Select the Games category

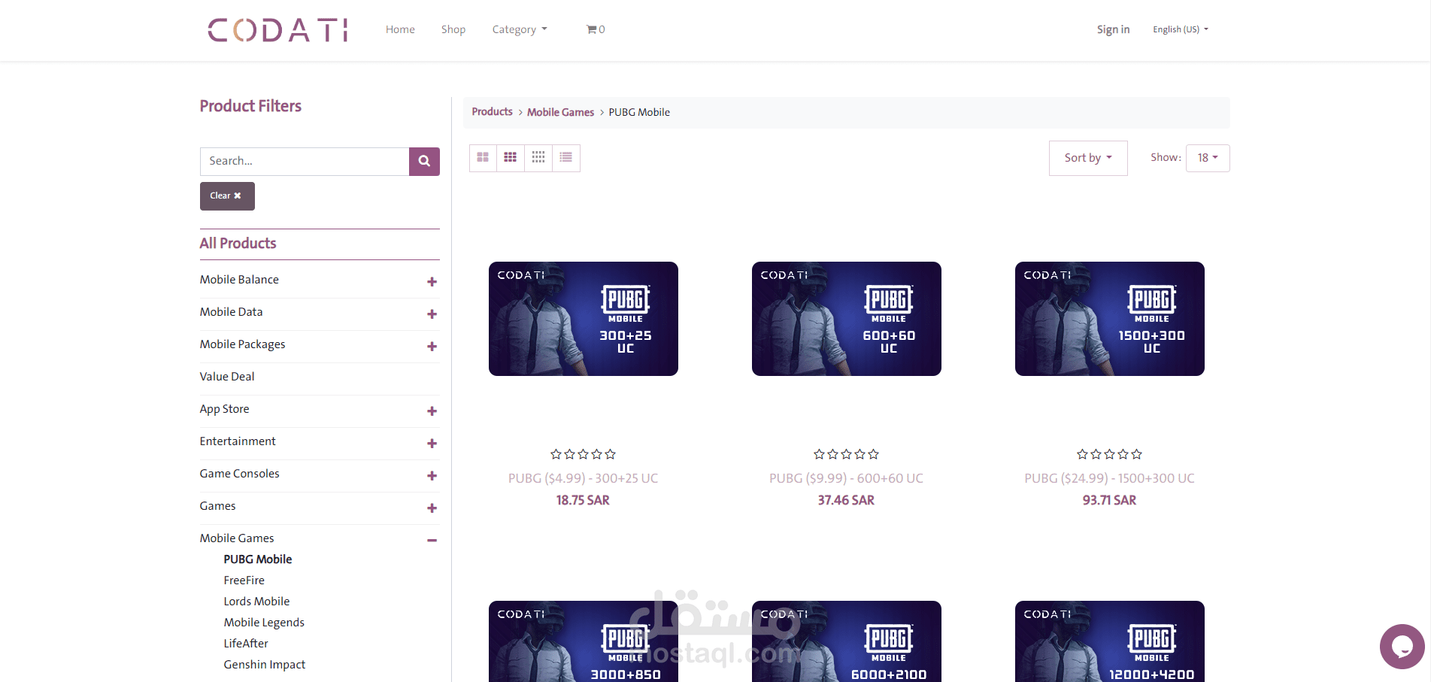click(x=217, y=506)
